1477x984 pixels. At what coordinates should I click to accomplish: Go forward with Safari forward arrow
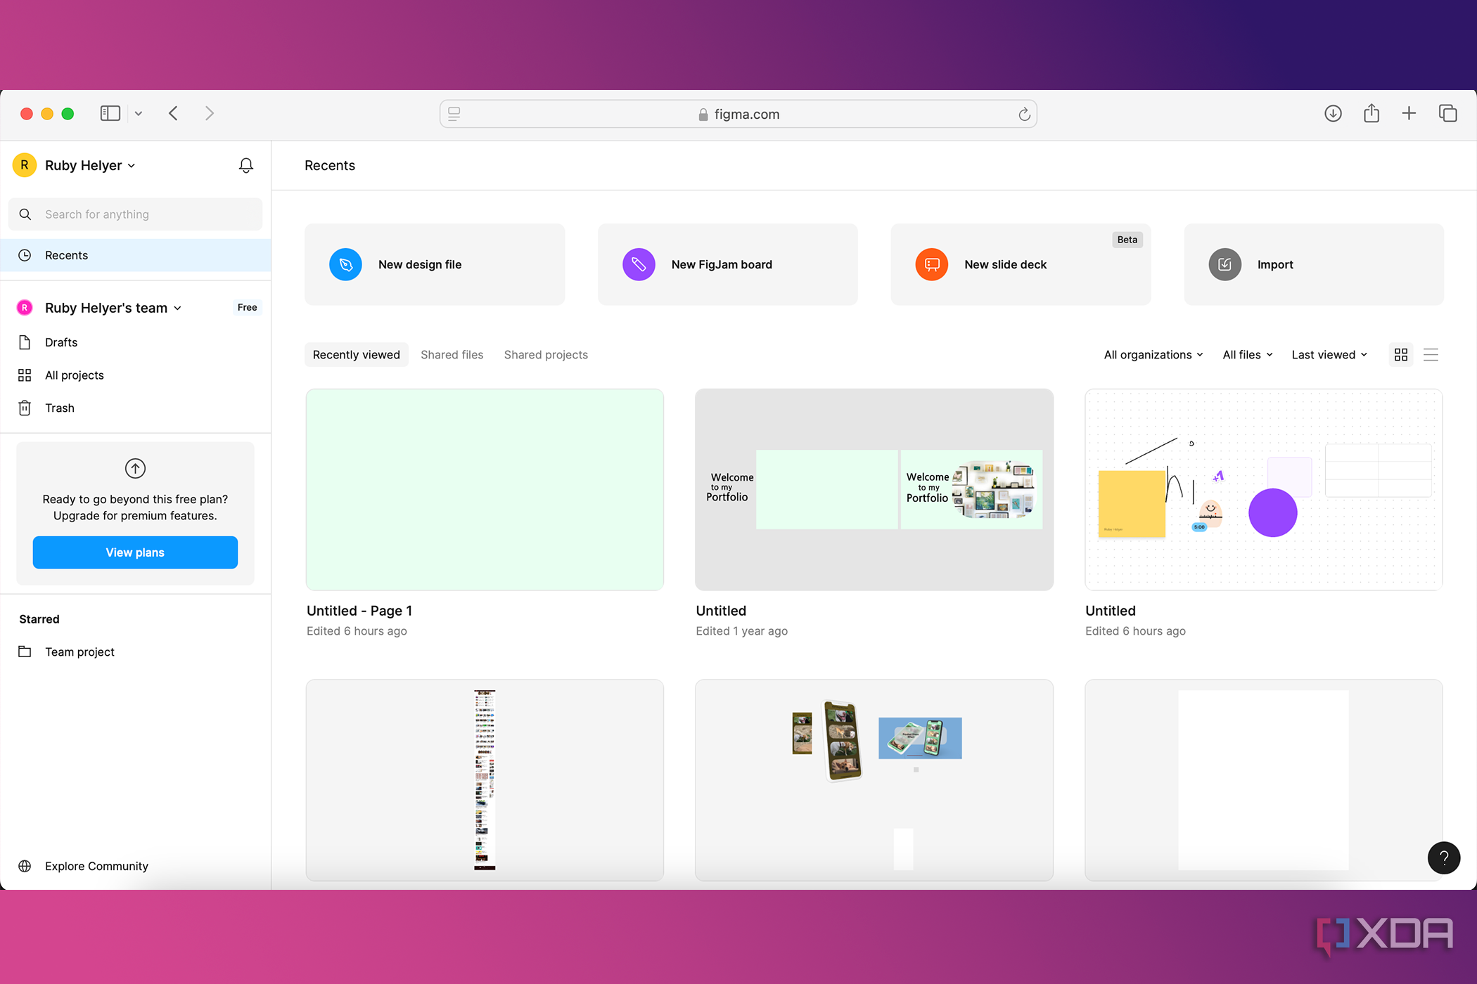point(209,113)
